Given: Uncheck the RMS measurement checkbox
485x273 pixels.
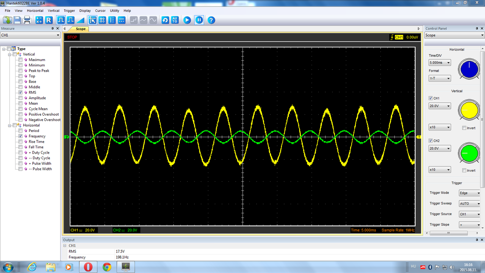Looking at the screenshot, I should 20,93.
